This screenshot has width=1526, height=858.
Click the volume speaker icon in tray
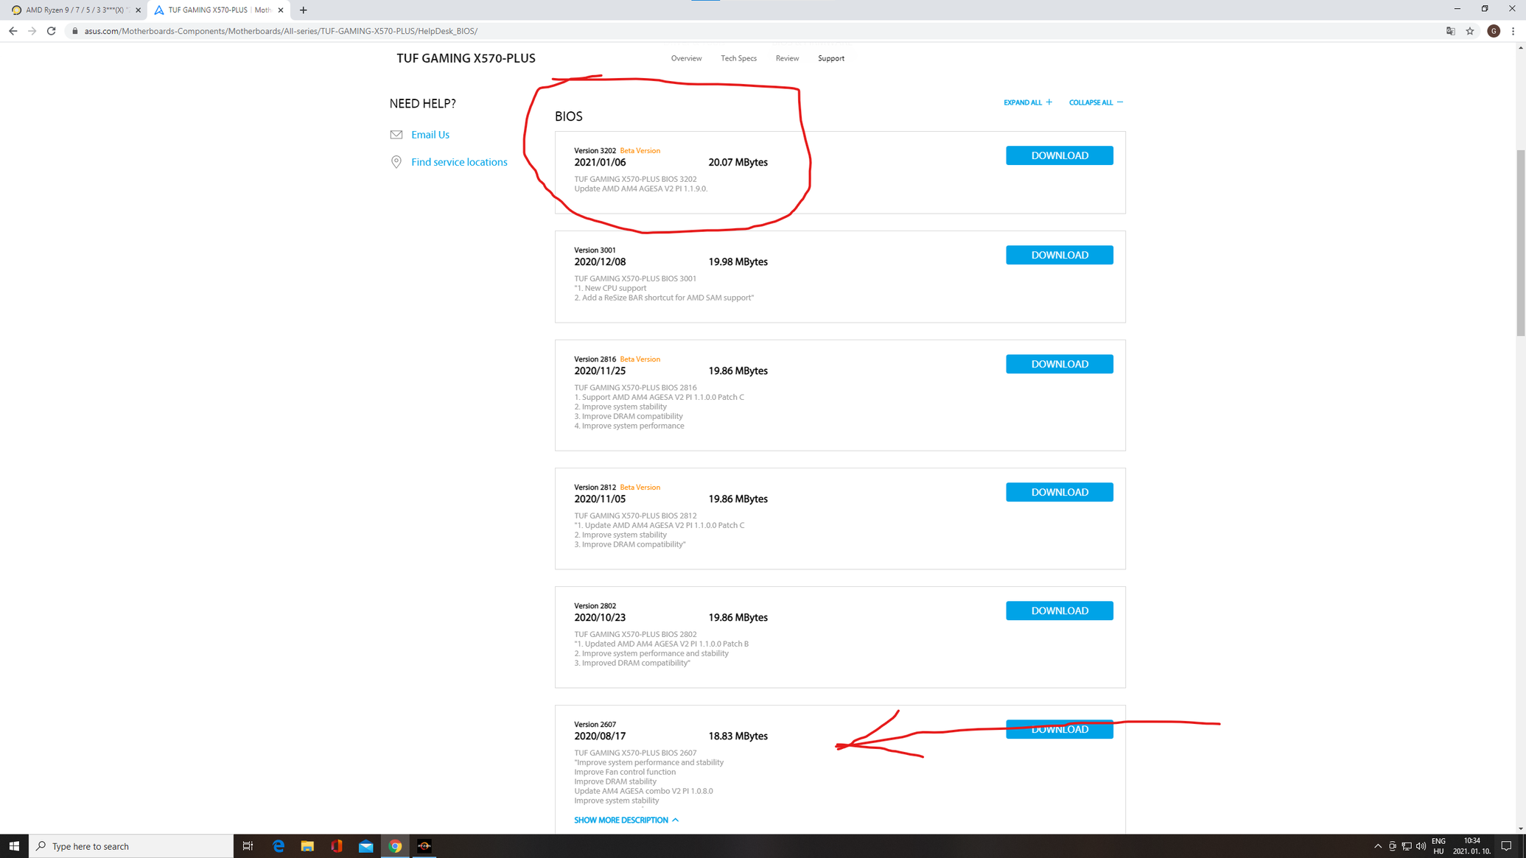click(x=1421, y=846)
